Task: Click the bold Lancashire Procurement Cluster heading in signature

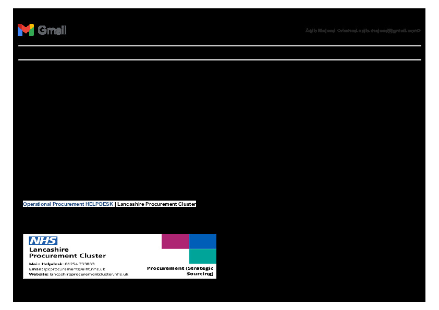Action: pyautogui.click(x=67, y=253)
